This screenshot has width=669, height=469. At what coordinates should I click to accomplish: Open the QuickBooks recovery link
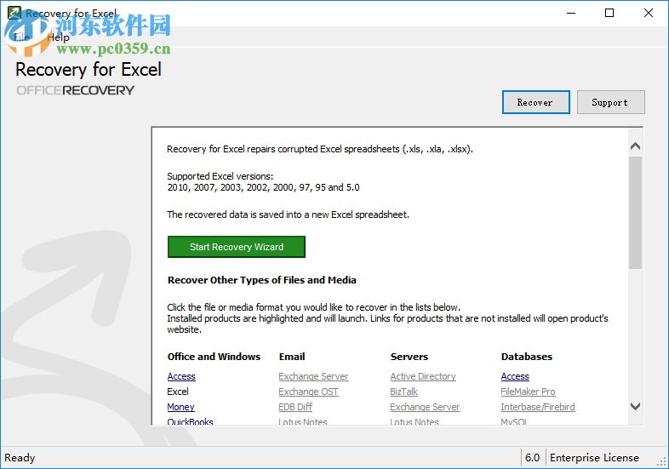pyautogui.click(x=191, y=421)
